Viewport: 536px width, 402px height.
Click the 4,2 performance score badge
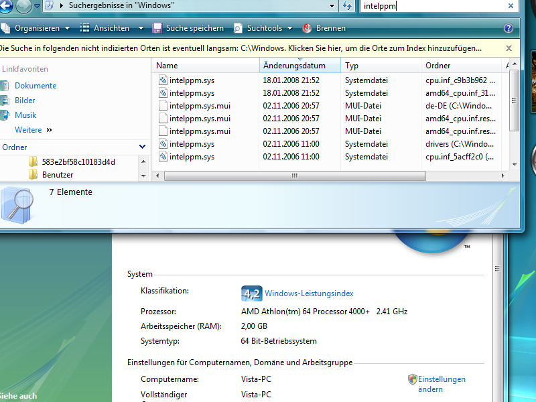[x=252, y=293]
